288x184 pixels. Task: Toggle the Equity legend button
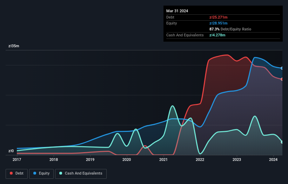(41, 174)
